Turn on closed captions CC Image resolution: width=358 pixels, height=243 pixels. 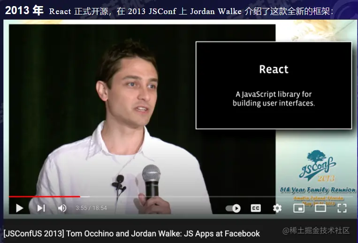(256, 208)
